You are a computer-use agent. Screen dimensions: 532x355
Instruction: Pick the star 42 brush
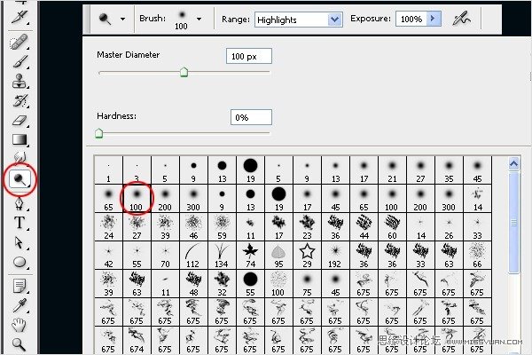(x=108, y=256)
